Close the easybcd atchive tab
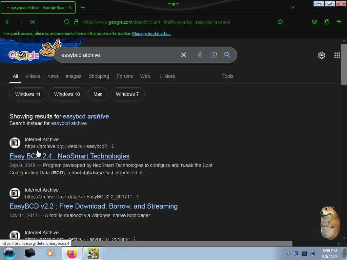Viewport: 347px width, 260px height. coord(70,7)
